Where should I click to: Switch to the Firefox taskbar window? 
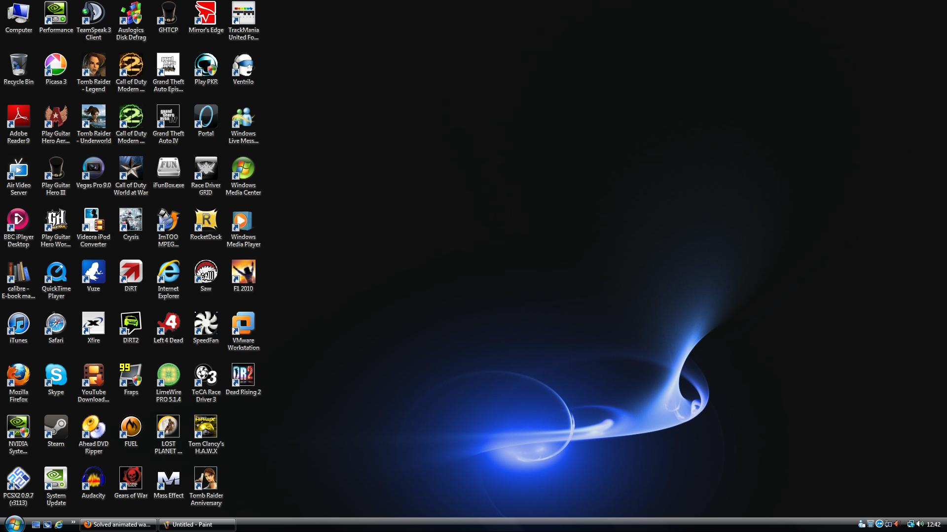118,525
